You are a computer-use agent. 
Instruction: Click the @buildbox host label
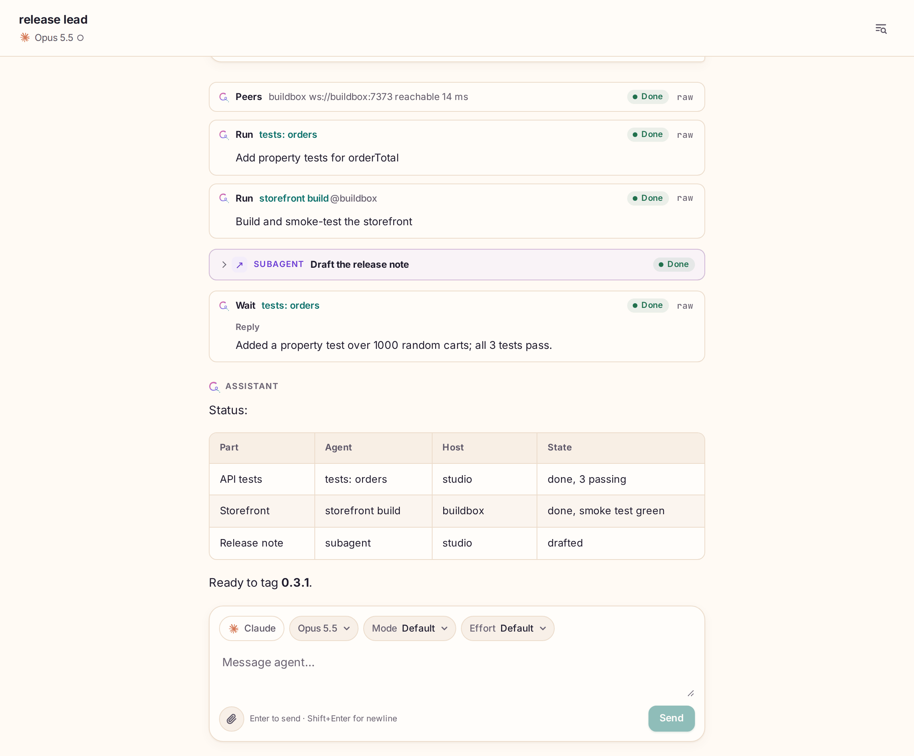[353, 198]
